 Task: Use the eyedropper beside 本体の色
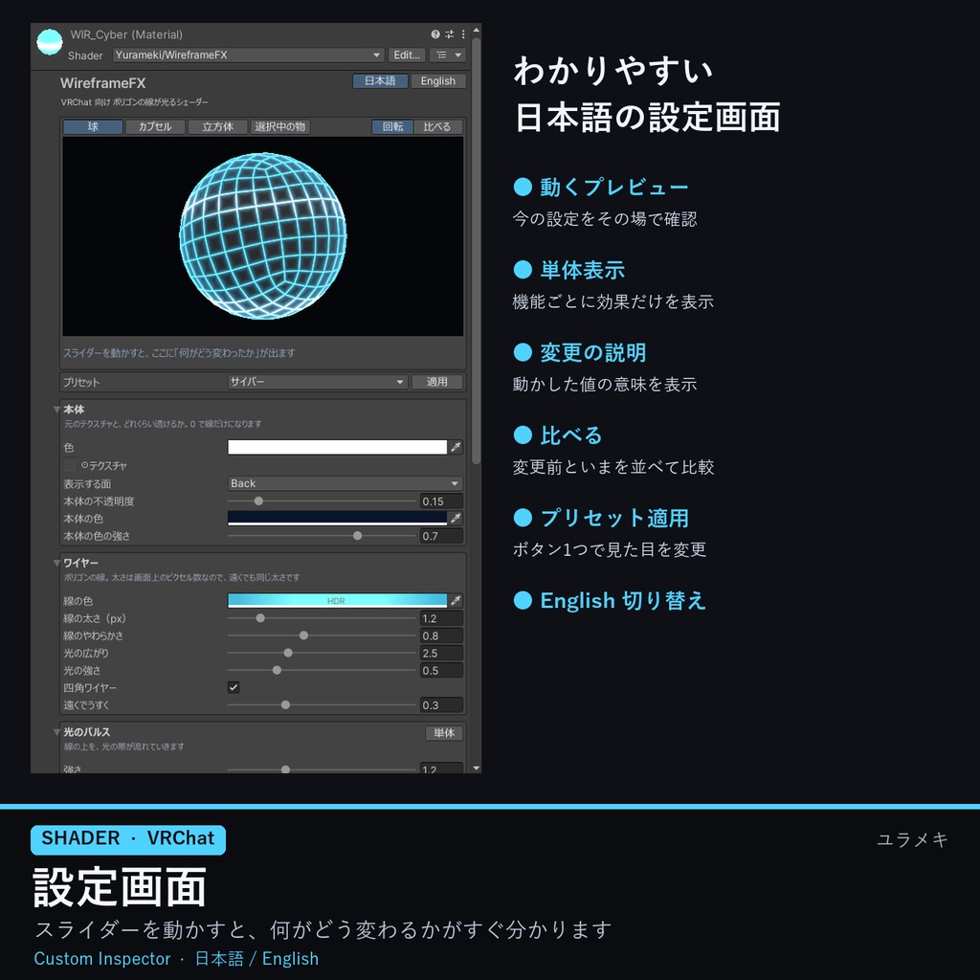coord(456,518)
